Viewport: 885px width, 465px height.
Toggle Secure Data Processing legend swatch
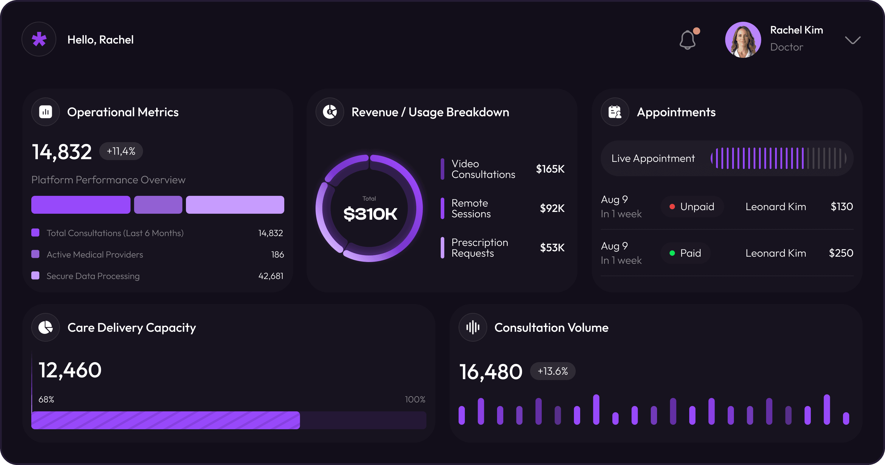35,276
